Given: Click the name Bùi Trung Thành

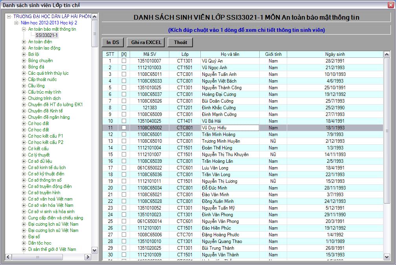Looking at the screenshot, I should pyautogui.click(x=218, y=248).
